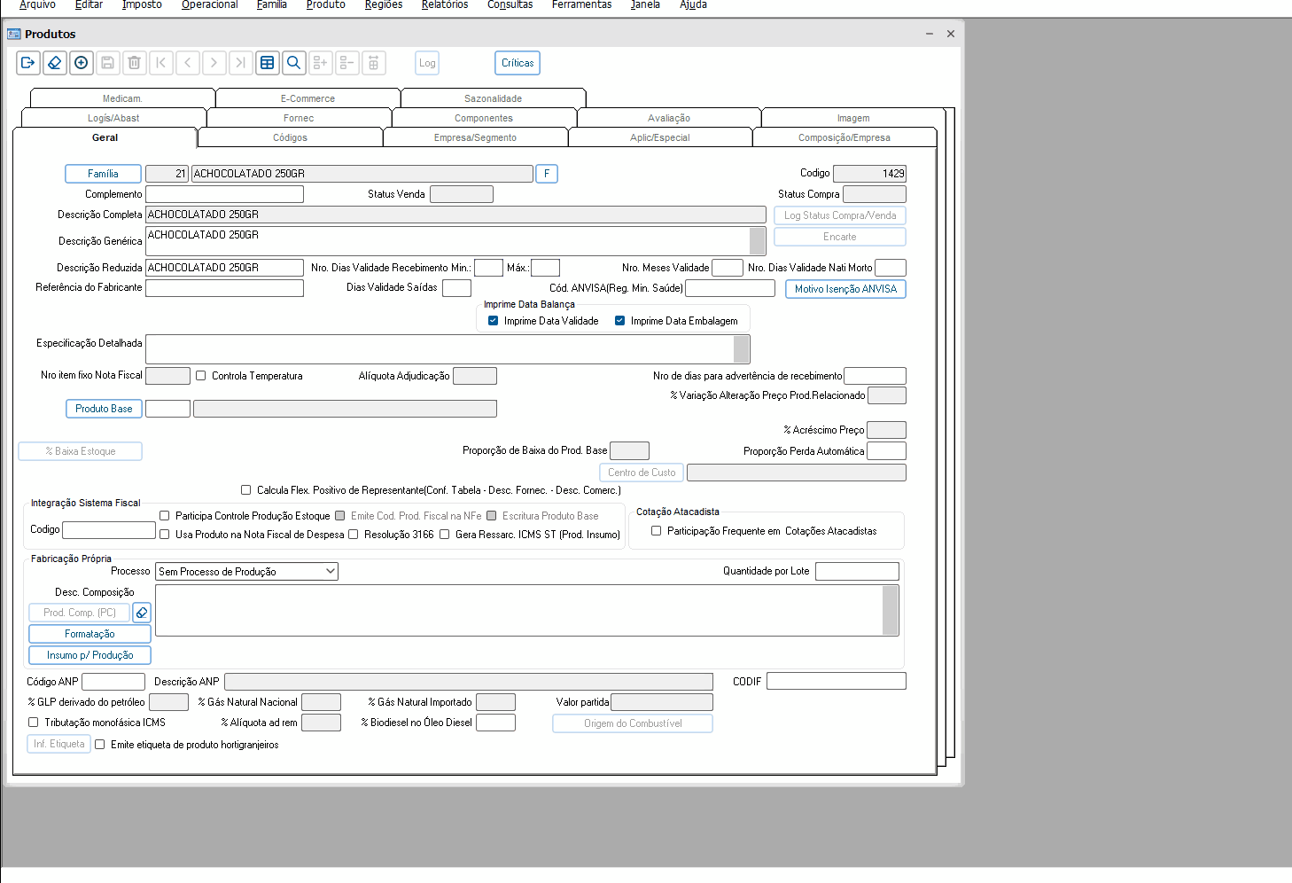Image resolution: width=1292 pixels, height=883 pixels.
Task: Click the remove row icon in toolbar
Action: pos(347,63)
